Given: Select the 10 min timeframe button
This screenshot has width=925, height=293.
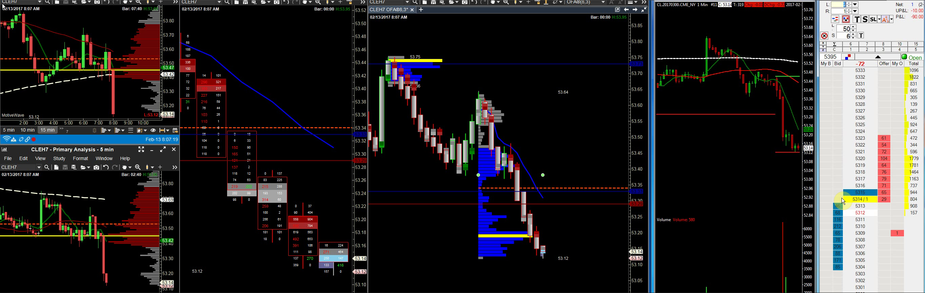Looking at the screenshot, I should 27,130.
